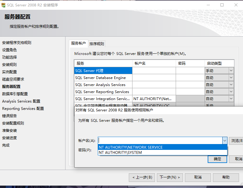The height and width of the screenshot is (188, 243).
Task: Click the 服务 column header
Action: pos(103,63)
